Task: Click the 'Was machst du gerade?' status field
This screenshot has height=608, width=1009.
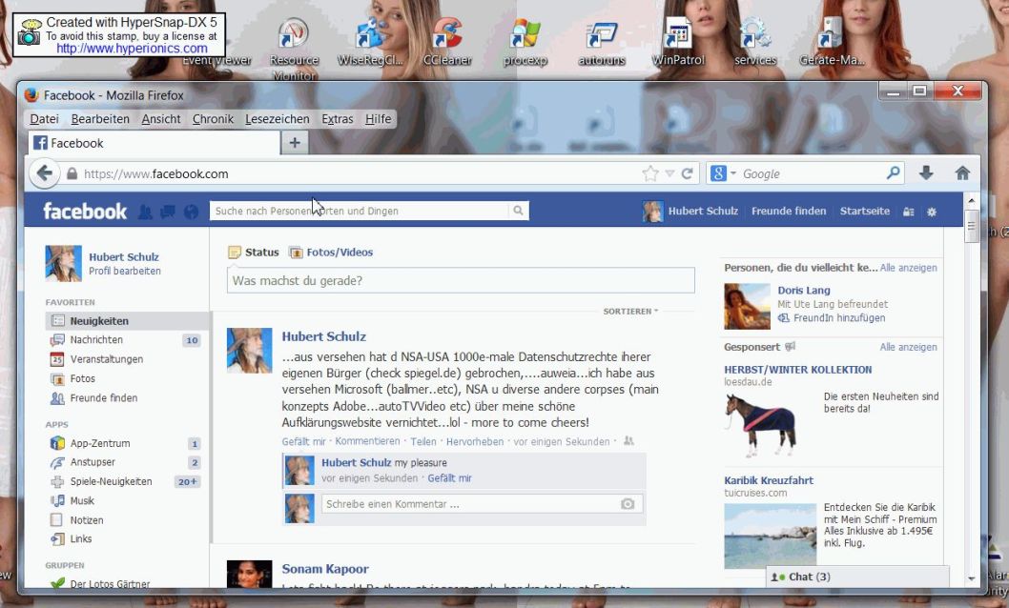Action: tap(461, 281)
